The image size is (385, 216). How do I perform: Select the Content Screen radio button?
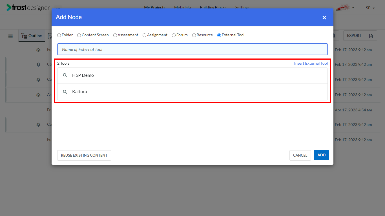click(x=79, y=35)
